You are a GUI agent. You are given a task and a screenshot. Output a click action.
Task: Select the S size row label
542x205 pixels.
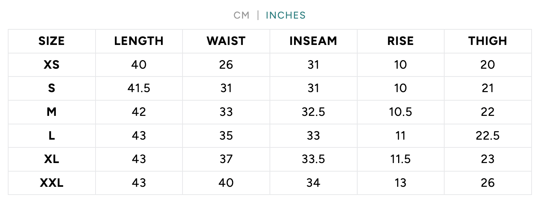[x=52, y=88]
